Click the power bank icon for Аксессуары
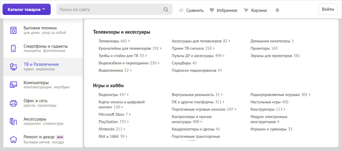The width and height of the screenshot is (342, 151). click(x=13, y=121)
